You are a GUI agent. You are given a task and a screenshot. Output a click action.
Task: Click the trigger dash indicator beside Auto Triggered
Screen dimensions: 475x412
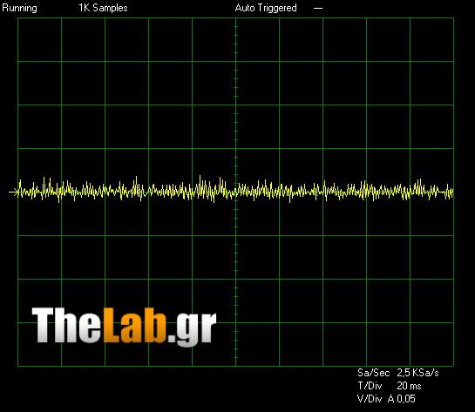(x=318, y=8)
